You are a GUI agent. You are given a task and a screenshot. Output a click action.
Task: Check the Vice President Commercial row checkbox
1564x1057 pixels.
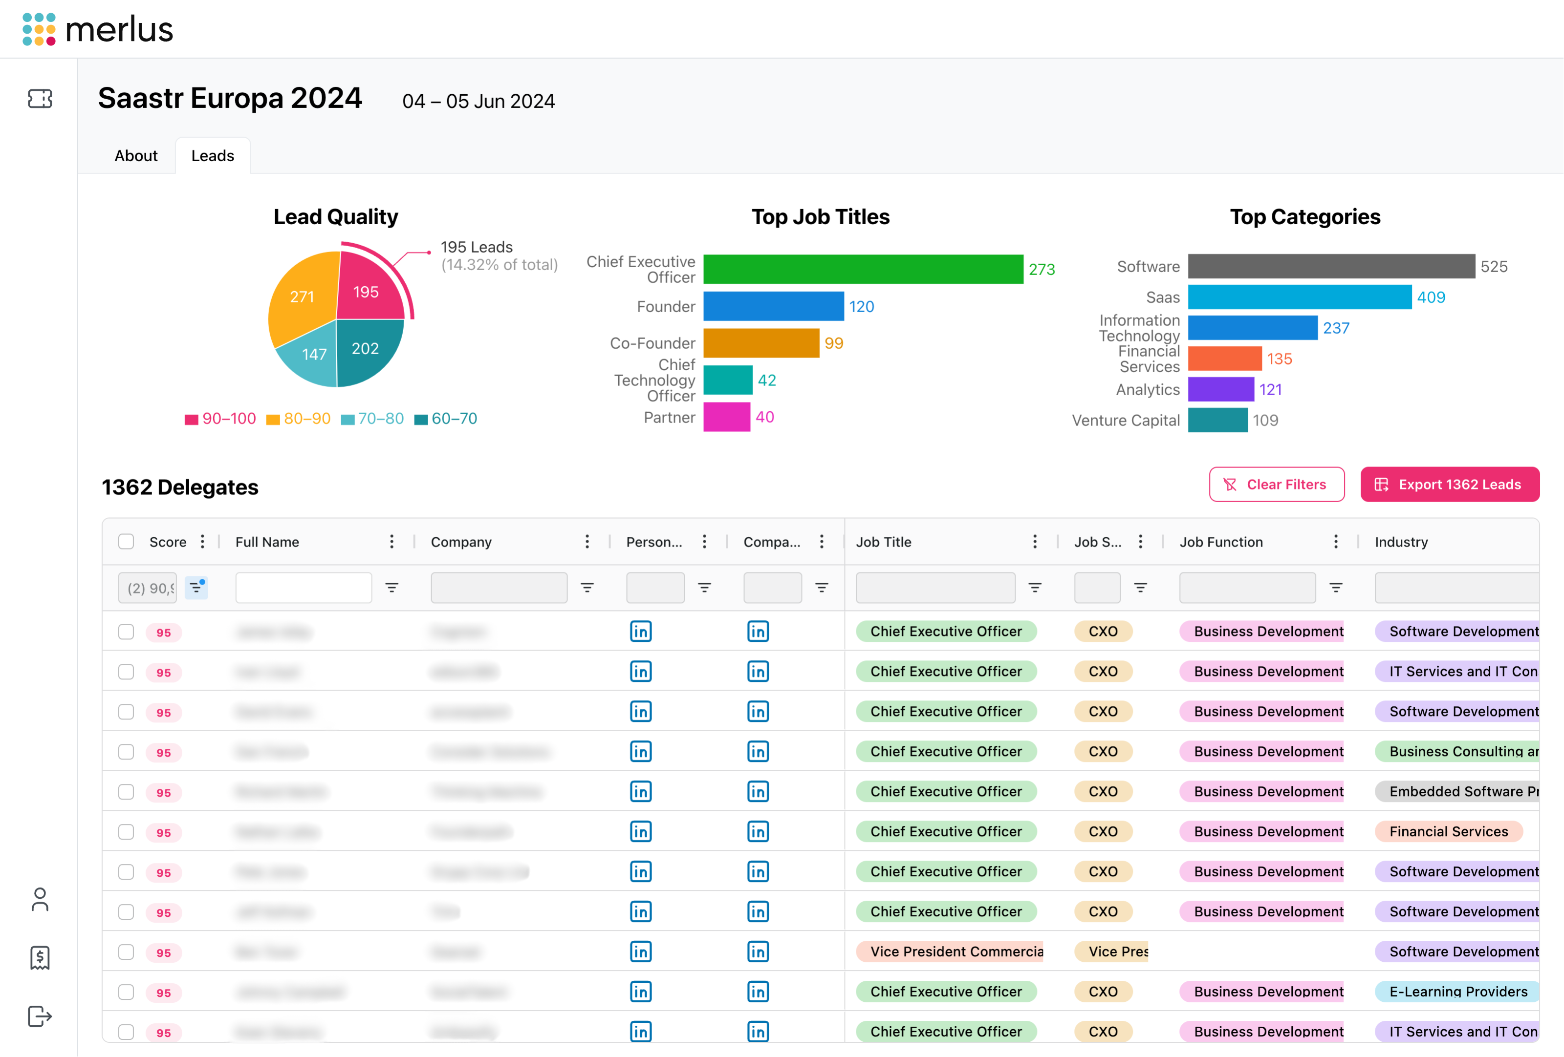(126, 952)
